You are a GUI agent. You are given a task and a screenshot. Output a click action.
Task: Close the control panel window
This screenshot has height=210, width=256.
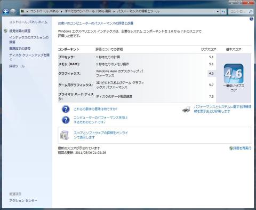click(x=249, y=2)
